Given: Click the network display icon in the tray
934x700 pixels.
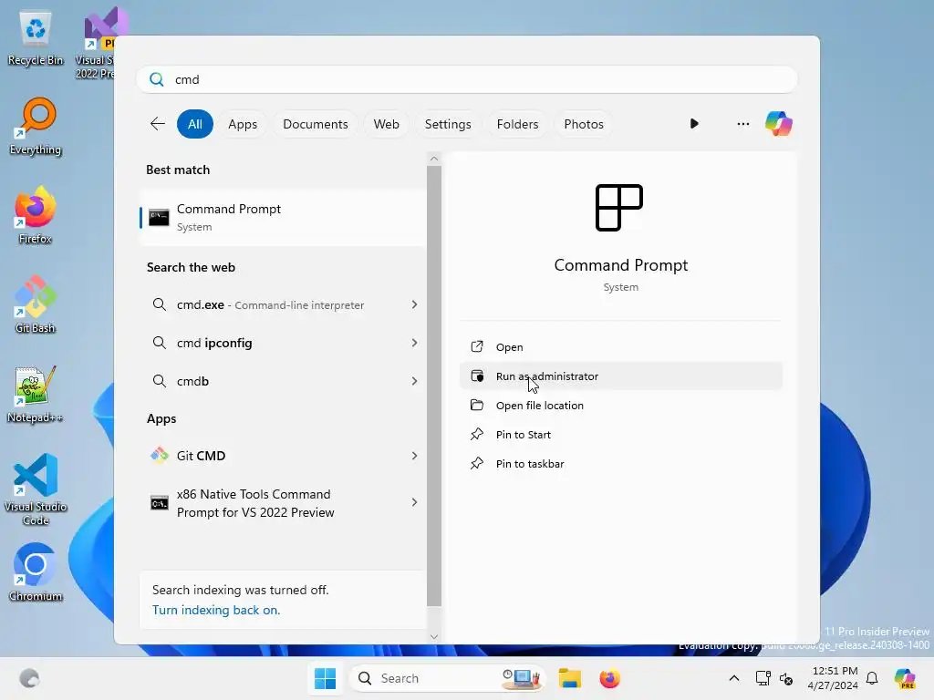Looking at the screenshot, I should (763, 678).
